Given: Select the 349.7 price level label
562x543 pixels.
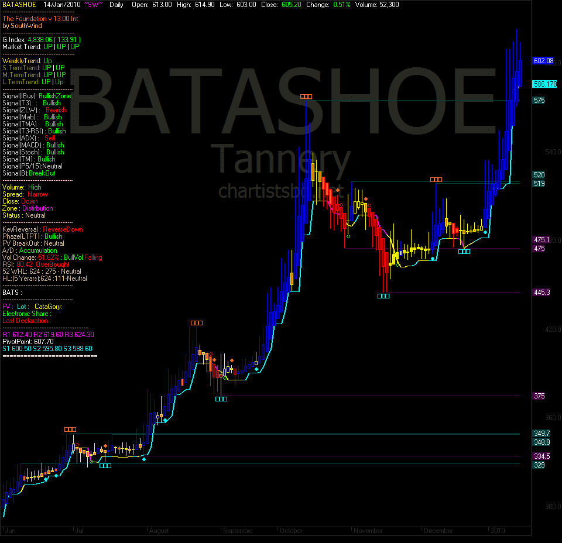Looking at the screenshot, I should [542, 434].
